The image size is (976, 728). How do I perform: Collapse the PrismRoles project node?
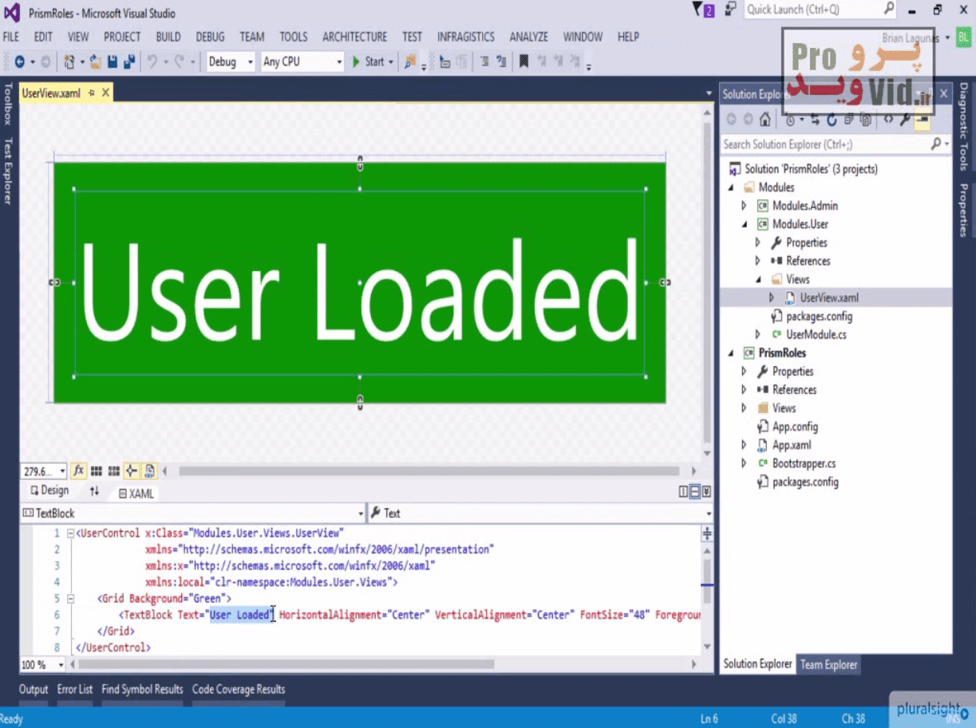click(x=730, y=353)
